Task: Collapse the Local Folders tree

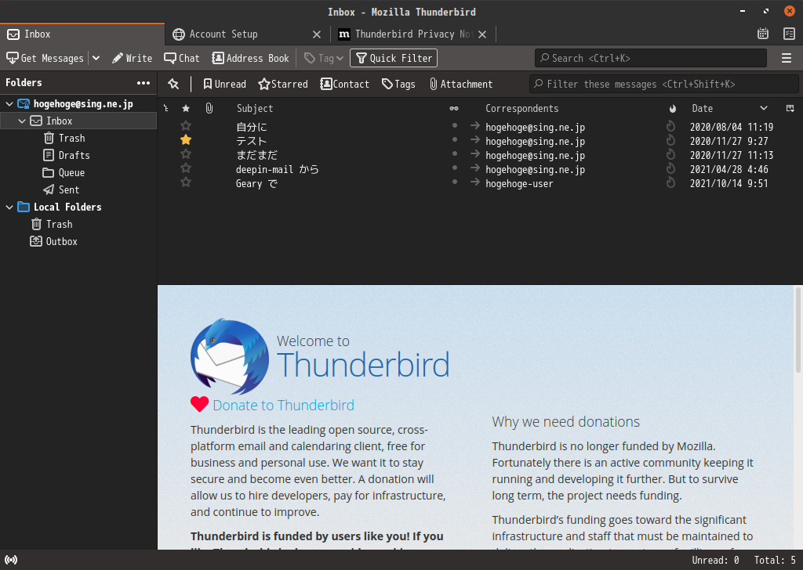Action: click(9, 207)
